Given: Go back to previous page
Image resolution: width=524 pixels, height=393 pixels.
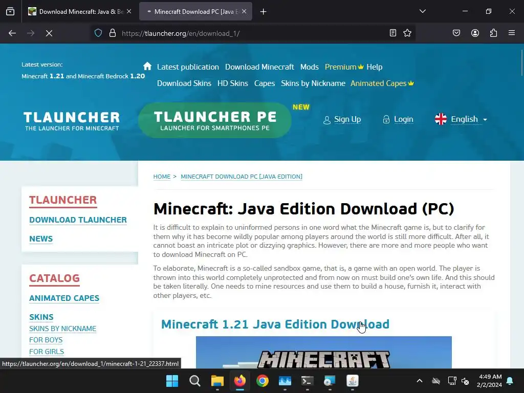Looking at the screenshot, I should click(x=12, y=33).
